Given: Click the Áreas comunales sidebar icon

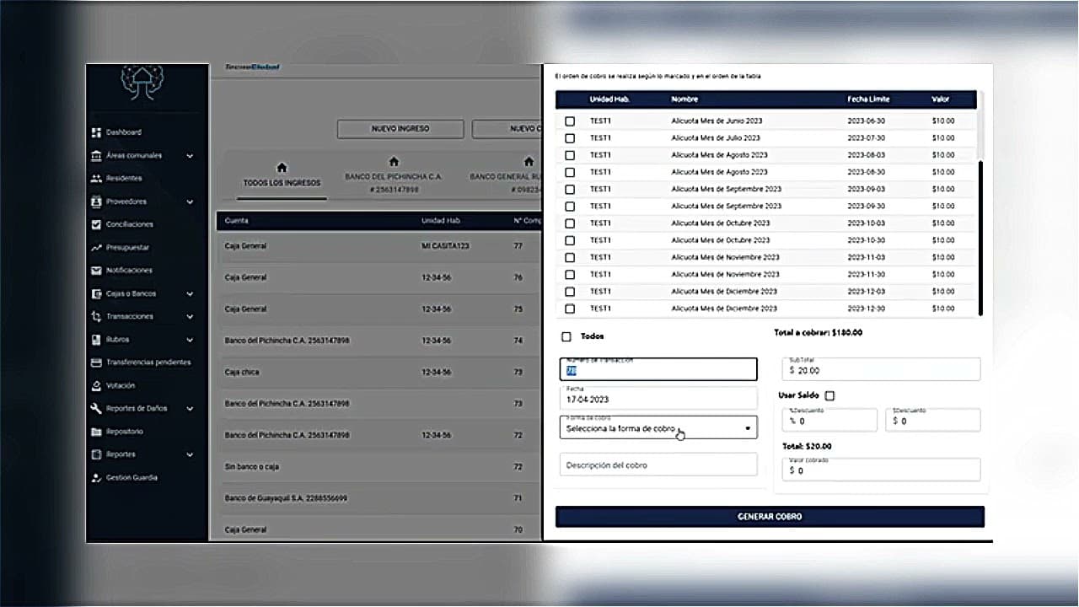Looking at the screenshot, I should (x=96, y=155).
